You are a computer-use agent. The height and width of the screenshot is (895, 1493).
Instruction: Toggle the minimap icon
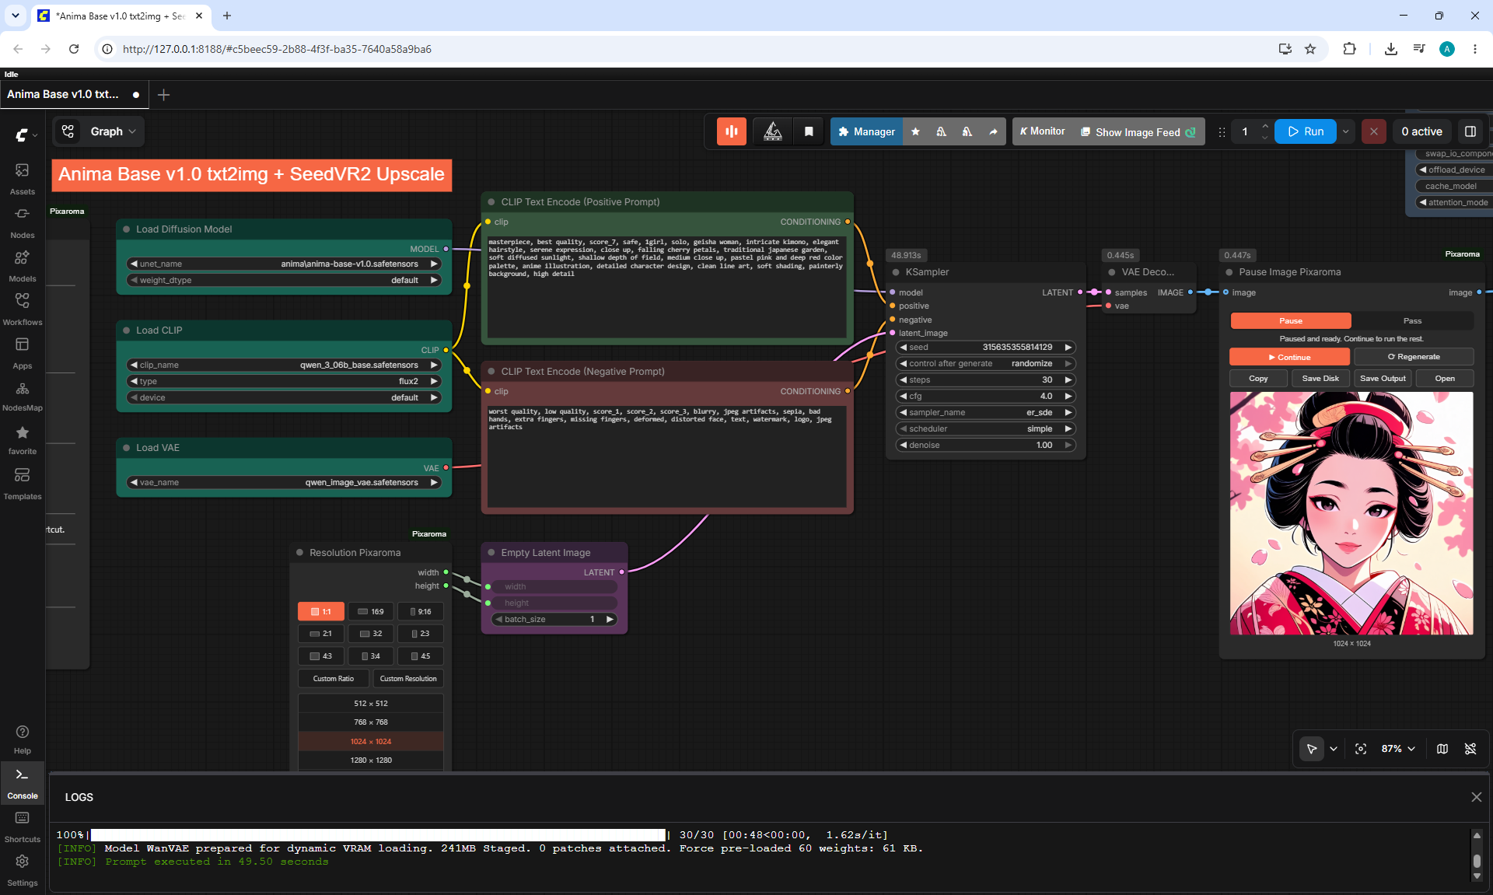(1442, 749)
